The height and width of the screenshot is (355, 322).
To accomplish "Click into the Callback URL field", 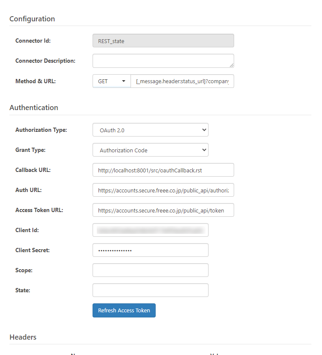I will [163, 170].
